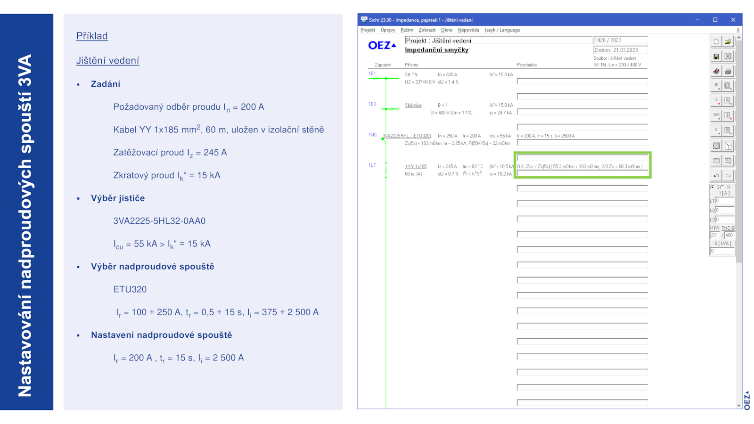Viewport: 754px width, 424px height.
Task: Open the catalog book icon
Action: (716, 71)
